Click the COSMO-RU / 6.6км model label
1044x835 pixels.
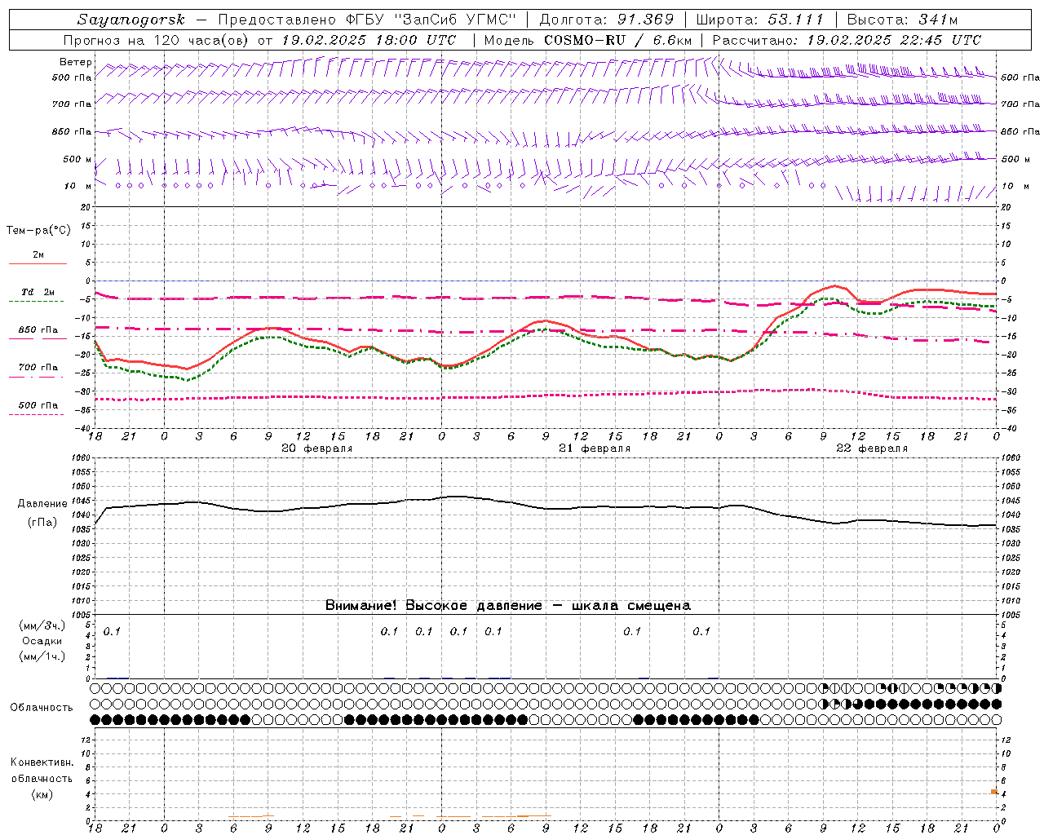coord(617,40)
